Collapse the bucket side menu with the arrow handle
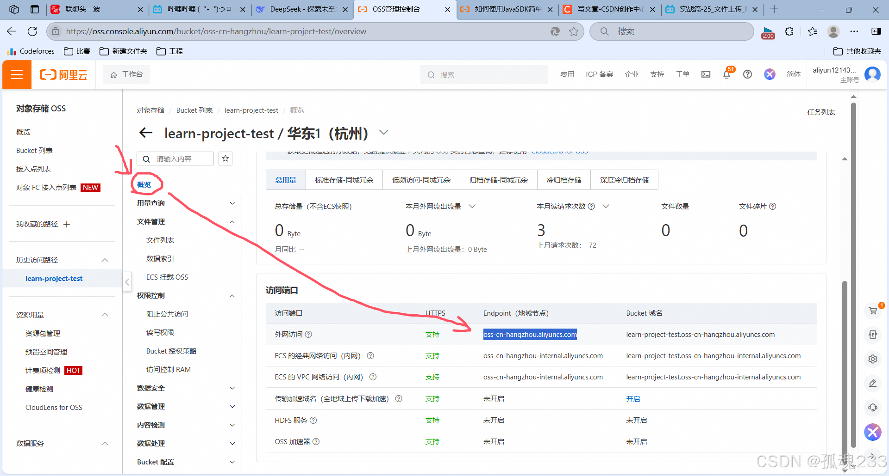This screenshot has height=476, width=889. (x=127, y=282)
